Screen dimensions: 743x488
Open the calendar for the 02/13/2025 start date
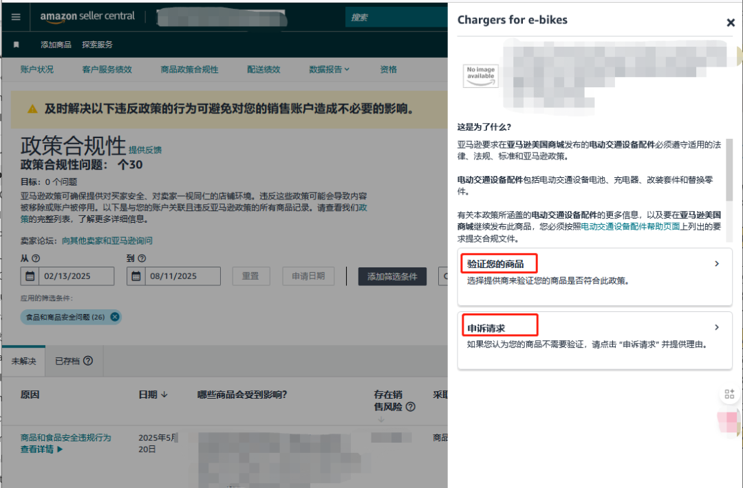30,276
